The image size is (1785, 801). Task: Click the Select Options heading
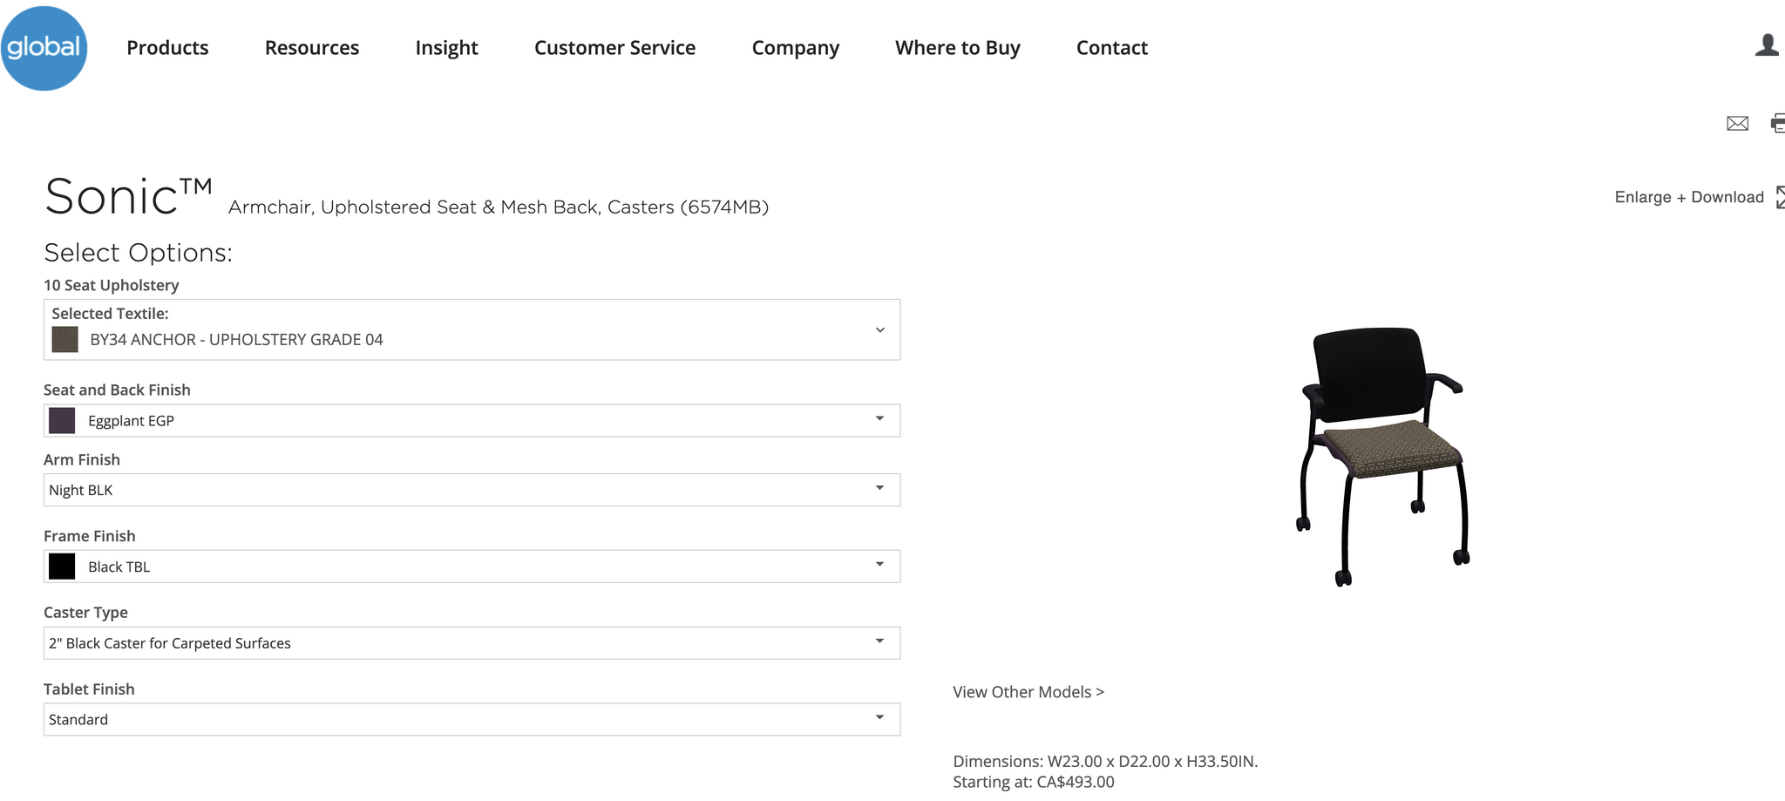click(x=139, y=253)
